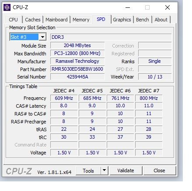Viewport: 192px width, 191px height.
Task: Expand the Tools dropdown arrow
Action: [104, 171]
